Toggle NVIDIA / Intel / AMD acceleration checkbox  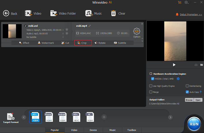[x=152, y=79]
